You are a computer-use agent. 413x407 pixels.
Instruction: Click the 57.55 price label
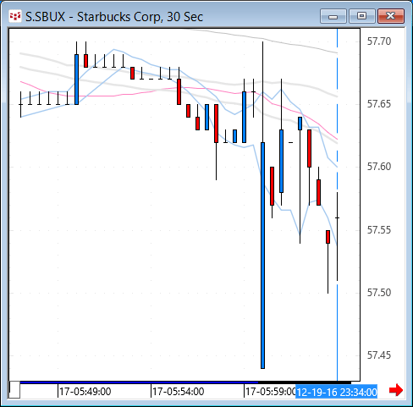click(x=379, y=230)
